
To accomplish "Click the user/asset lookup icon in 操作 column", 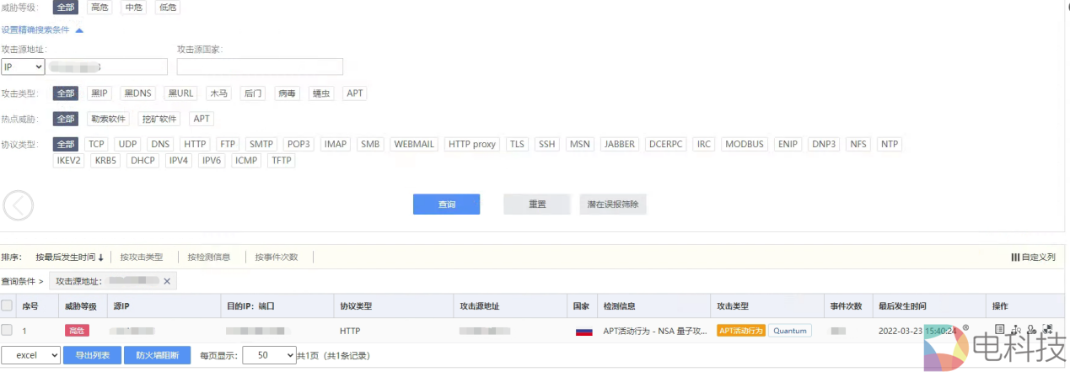I will tap(1031, 330).
